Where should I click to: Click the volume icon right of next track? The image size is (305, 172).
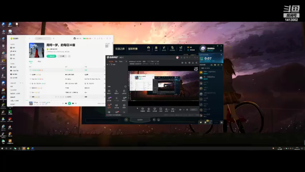[76, 103]
